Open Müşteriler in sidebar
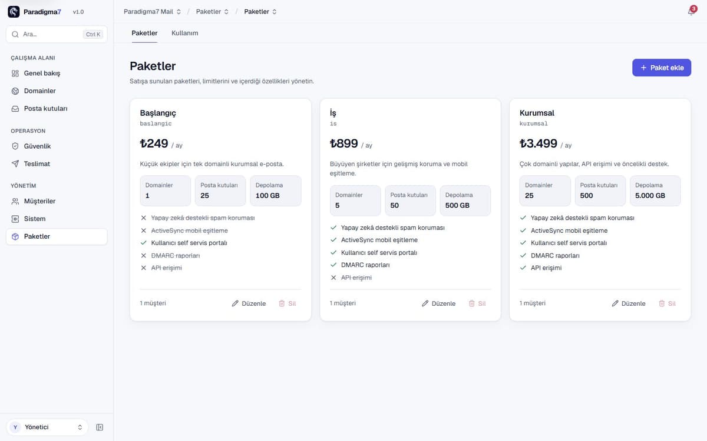 click(57, 201)
